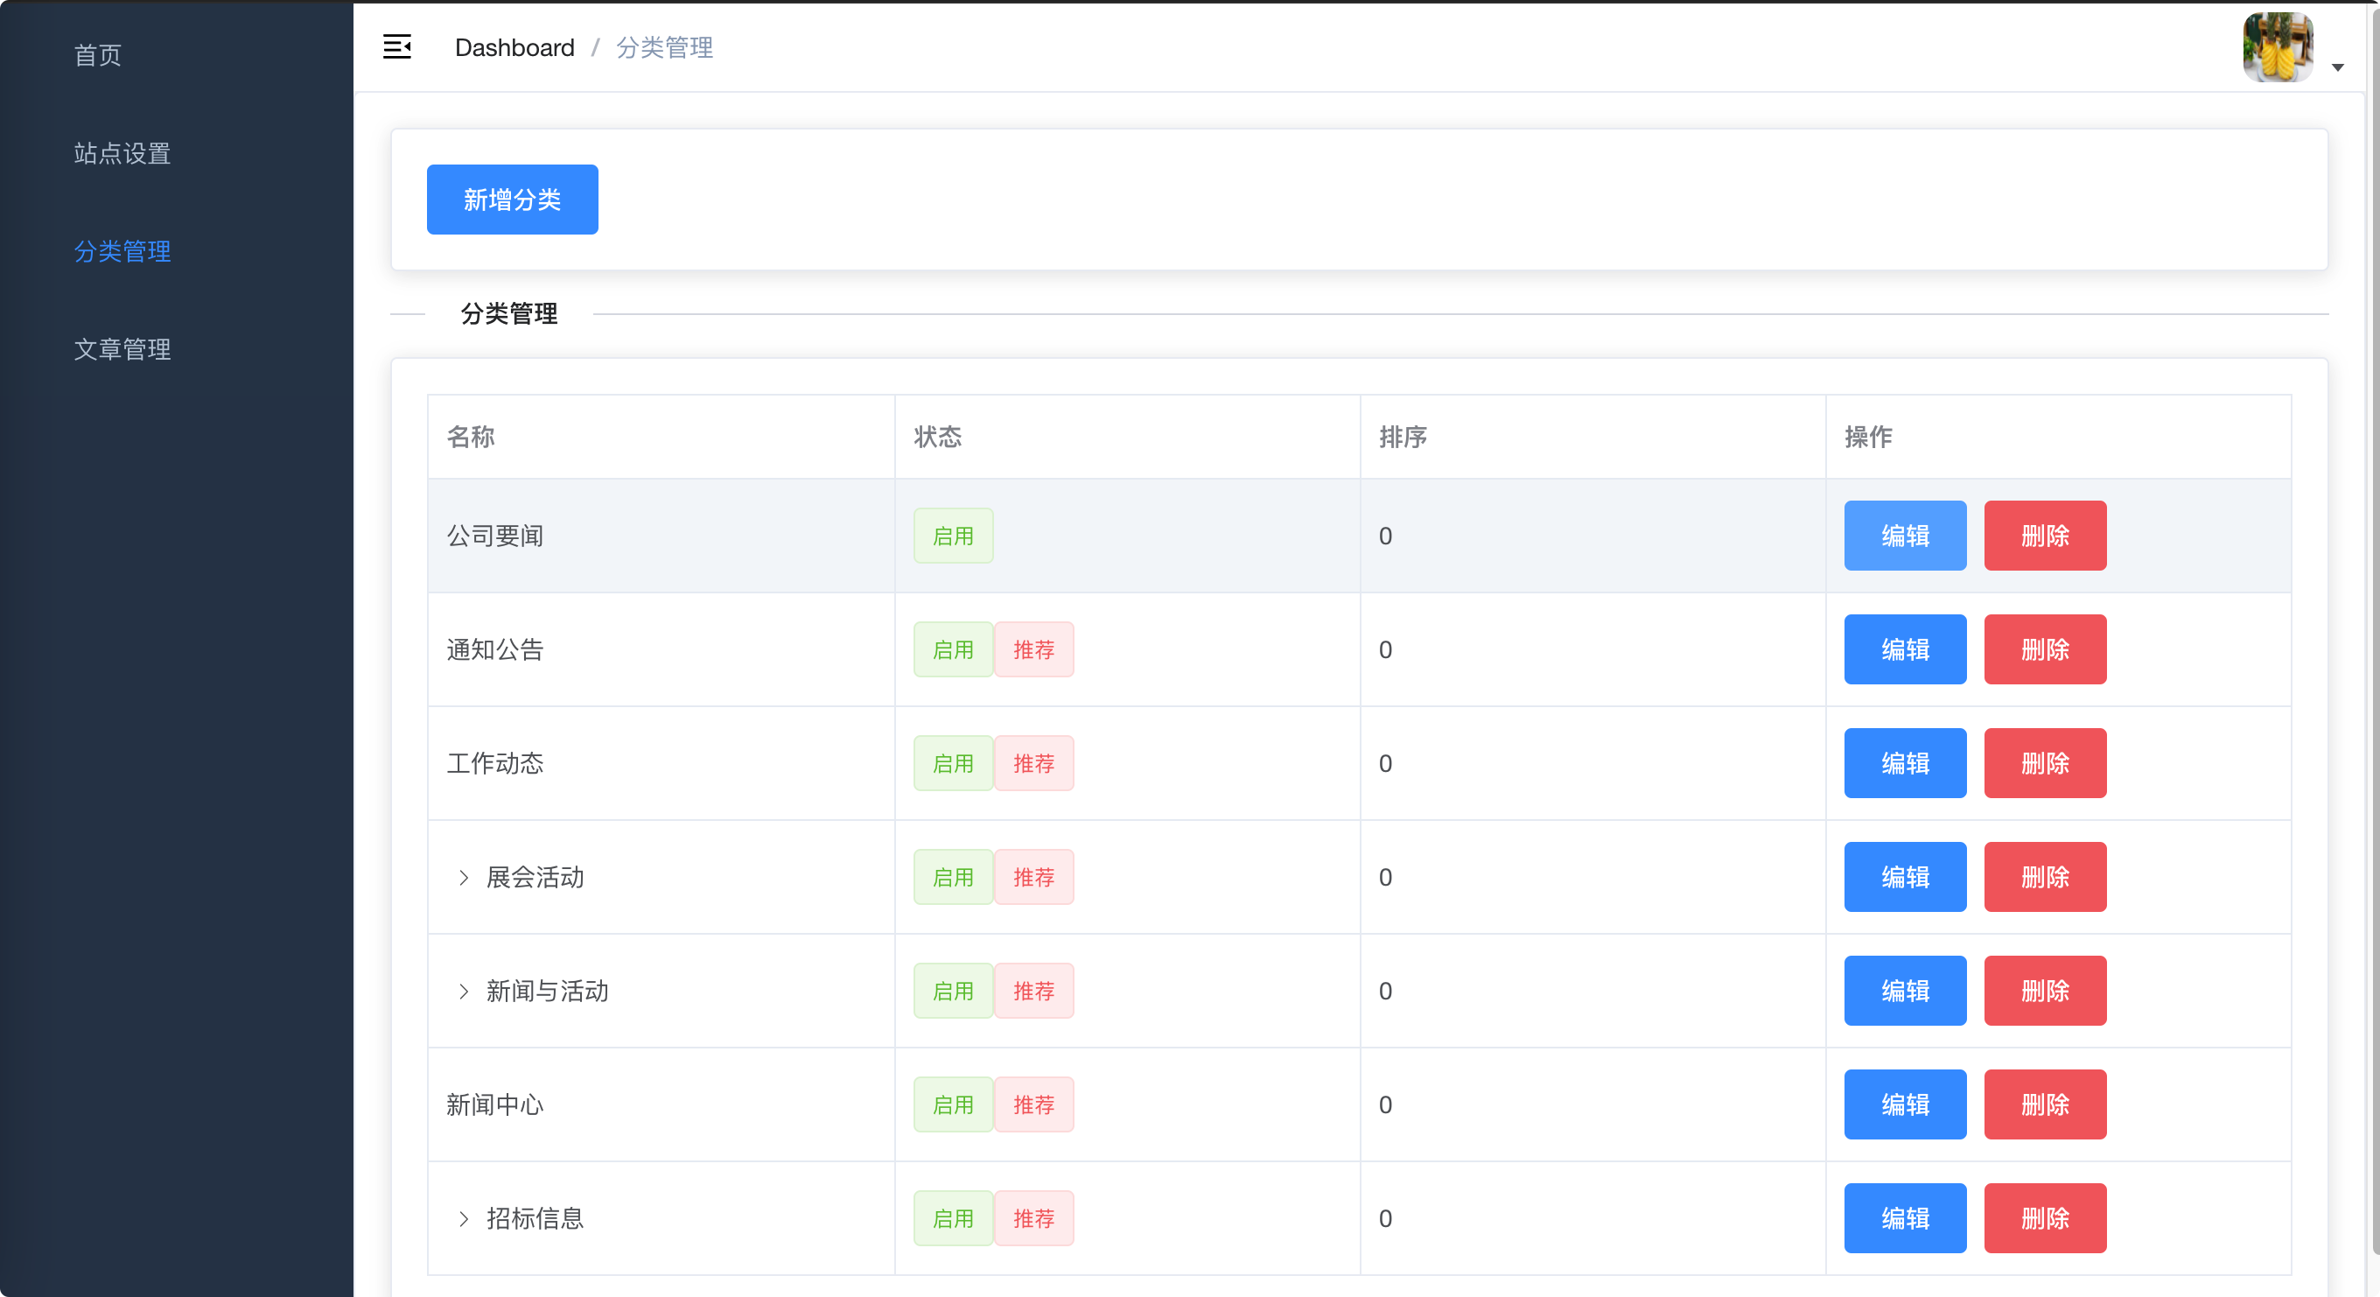Collapse the sidebar with hamburger icon
Image resolution: width=2380 pixels, height=1297 pixels.
pyautogui.click(x=397, y=47)
